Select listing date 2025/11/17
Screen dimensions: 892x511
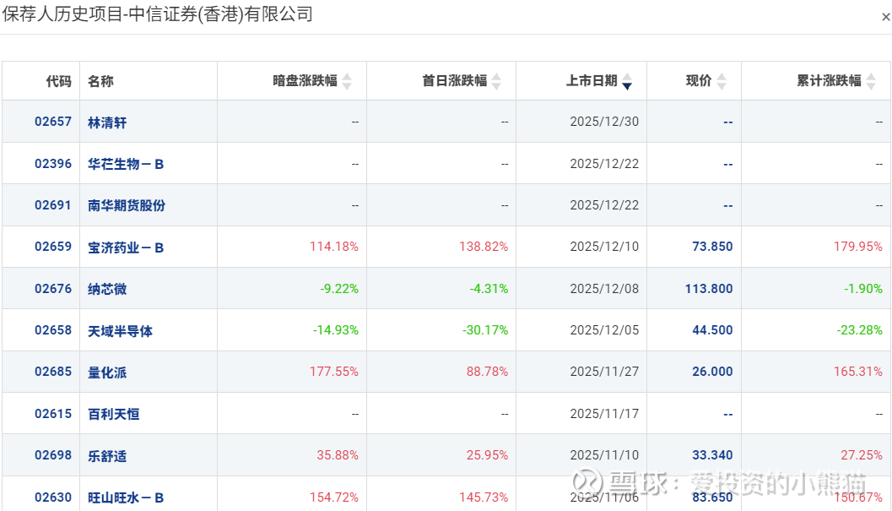pos(604,414)
